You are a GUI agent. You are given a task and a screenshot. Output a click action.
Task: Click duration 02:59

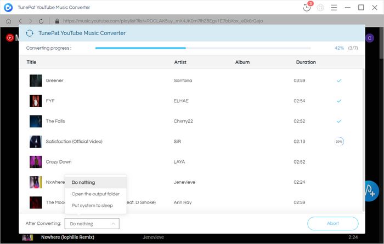[300, 202]
